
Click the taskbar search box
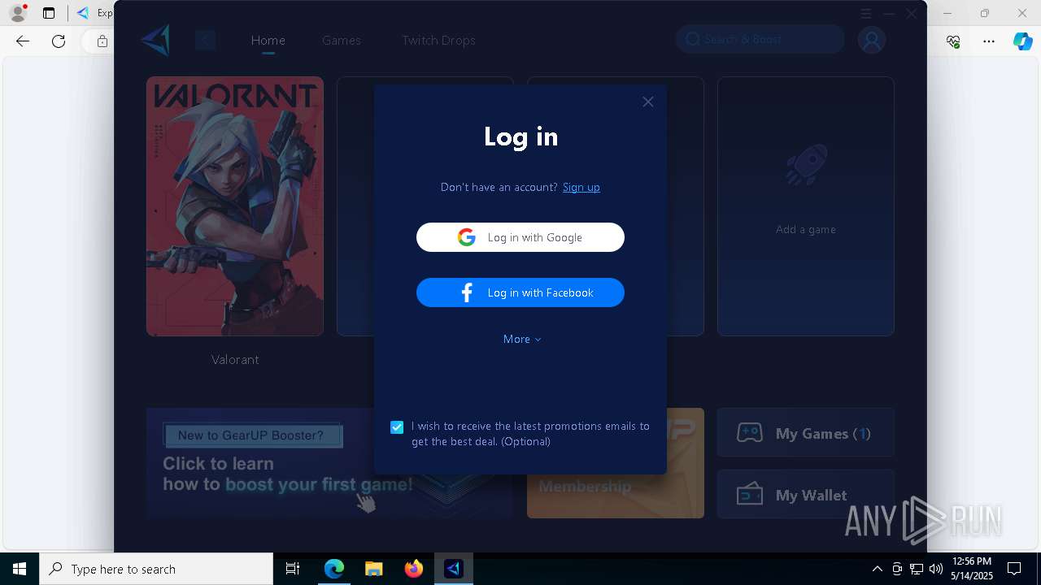point(156,569)
